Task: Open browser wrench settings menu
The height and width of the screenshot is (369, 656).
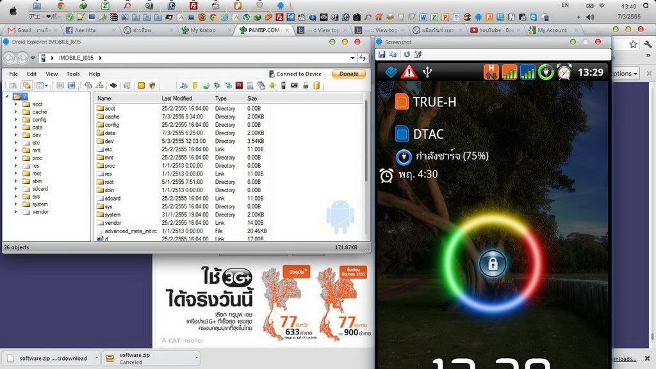Action: [x=648, y=44]
